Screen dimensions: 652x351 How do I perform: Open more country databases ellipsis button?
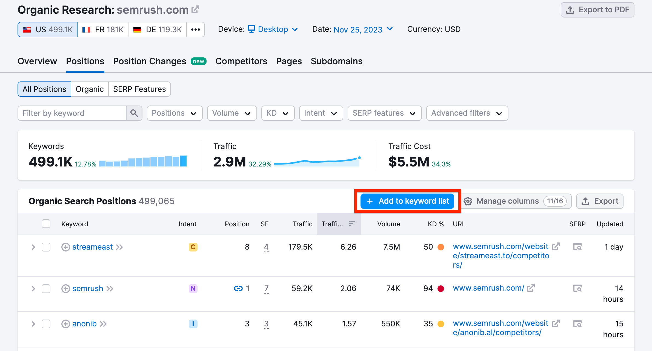point(195,30)
